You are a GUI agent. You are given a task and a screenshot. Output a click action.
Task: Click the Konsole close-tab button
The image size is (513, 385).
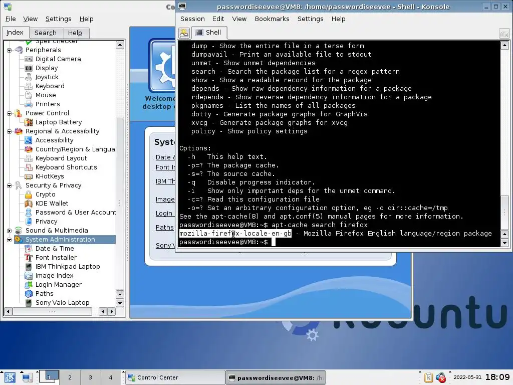pos(504,33)
